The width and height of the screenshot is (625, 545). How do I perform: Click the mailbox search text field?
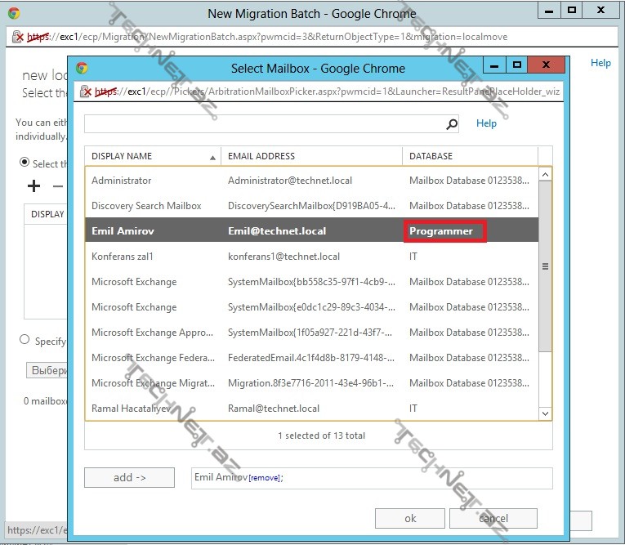click(x=265, y=124)
